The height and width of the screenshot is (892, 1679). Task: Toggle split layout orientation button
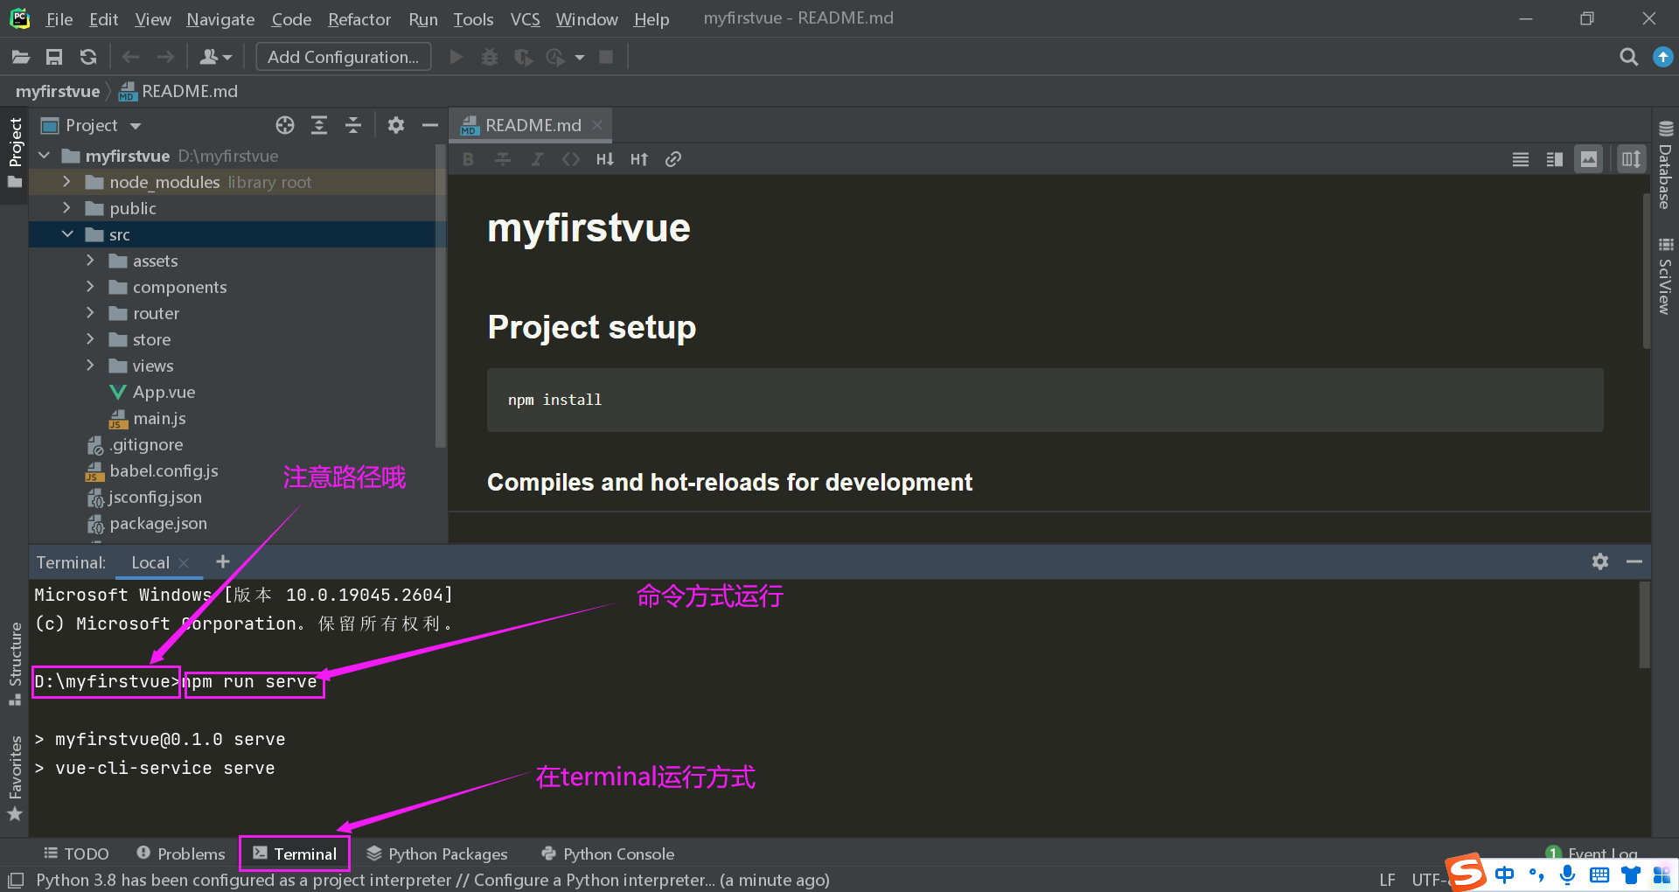[x=1632, y=159]
